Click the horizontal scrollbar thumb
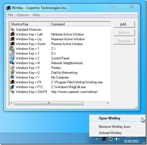This screenshot has width=147, height=145. 49,103
